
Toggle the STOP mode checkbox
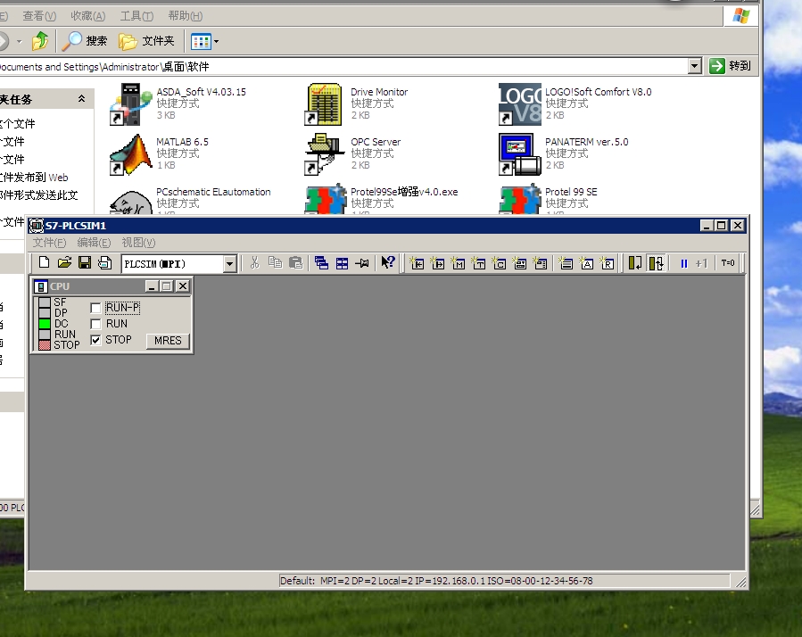pyautogui.click(x=95, y=340)
